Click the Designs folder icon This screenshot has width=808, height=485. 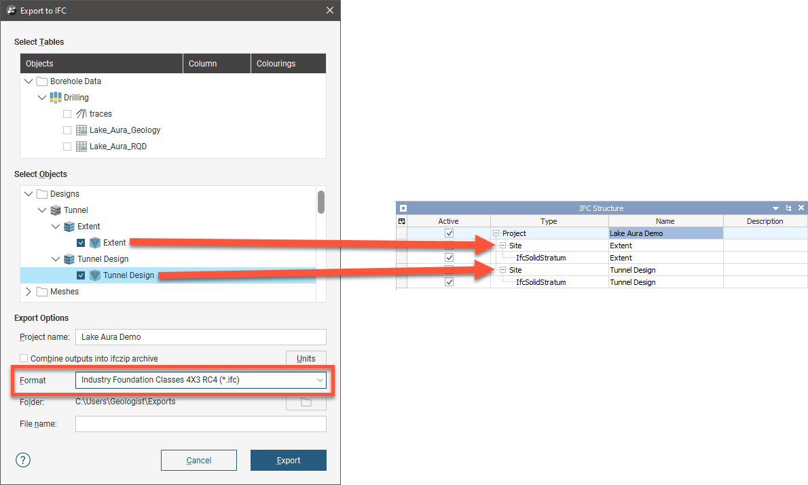click(42, 194)
